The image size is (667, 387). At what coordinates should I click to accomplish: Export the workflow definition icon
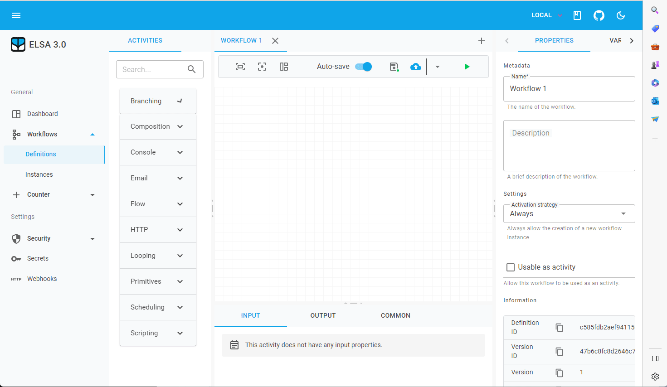click(x=394, y=67)
